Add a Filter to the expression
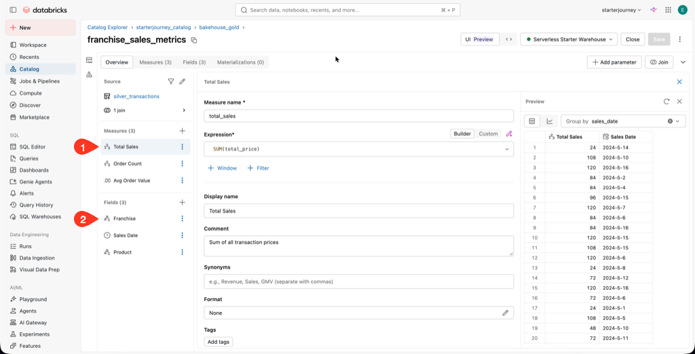 (258, 168)
